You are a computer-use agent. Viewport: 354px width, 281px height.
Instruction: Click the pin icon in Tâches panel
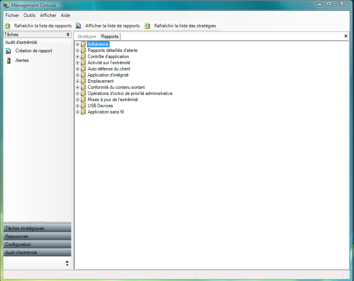tap(68, 35)
